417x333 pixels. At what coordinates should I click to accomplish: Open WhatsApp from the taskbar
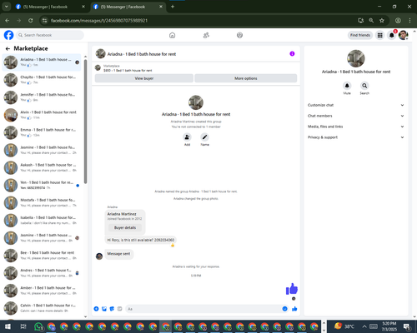(38, 326)
